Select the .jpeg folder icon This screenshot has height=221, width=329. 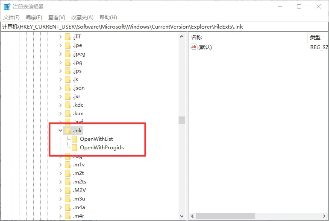click(68, 54)
